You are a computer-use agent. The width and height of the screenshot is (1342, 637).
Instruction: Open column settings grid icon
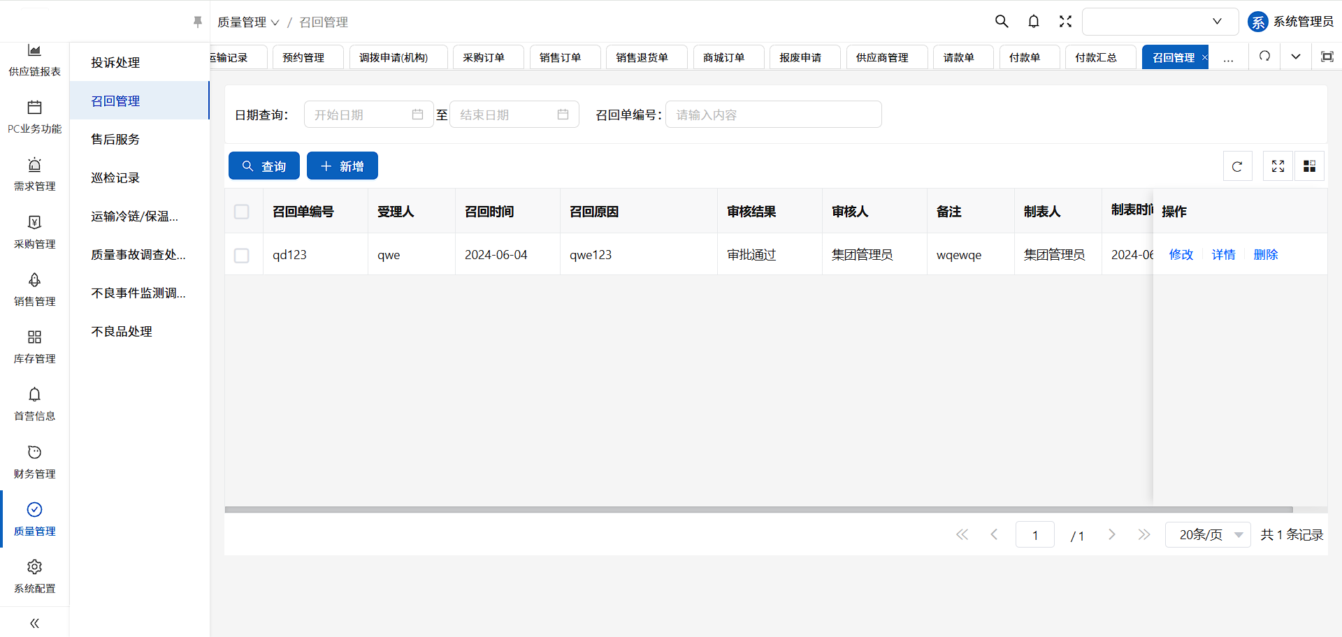pyautogui.click(x=1309, y=166)
